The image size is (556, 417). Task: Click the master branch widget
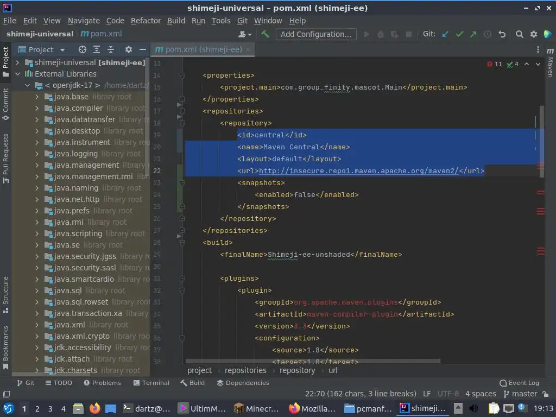coord(521,394)
